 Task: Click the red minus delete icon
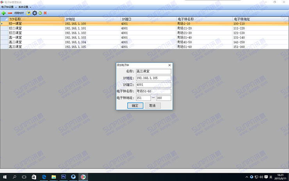tap(10, 13)
